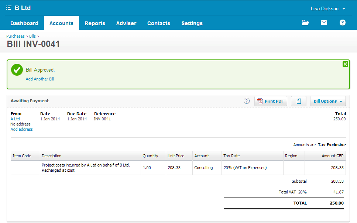Open the Bill Options dropdown
This screenshot has height=223, width=357.
point(328,101)
